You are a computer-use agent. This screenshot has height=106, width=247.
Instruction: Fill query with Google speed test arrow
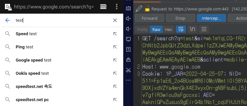[115, 60]
